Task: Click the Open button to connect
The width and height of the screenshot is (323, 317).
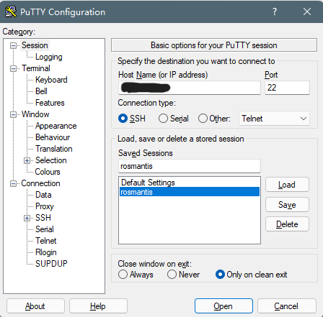Action: click(224, 306)
